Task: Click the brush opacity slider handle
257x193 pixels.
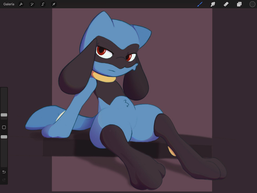Action: [x=4, y=137]
